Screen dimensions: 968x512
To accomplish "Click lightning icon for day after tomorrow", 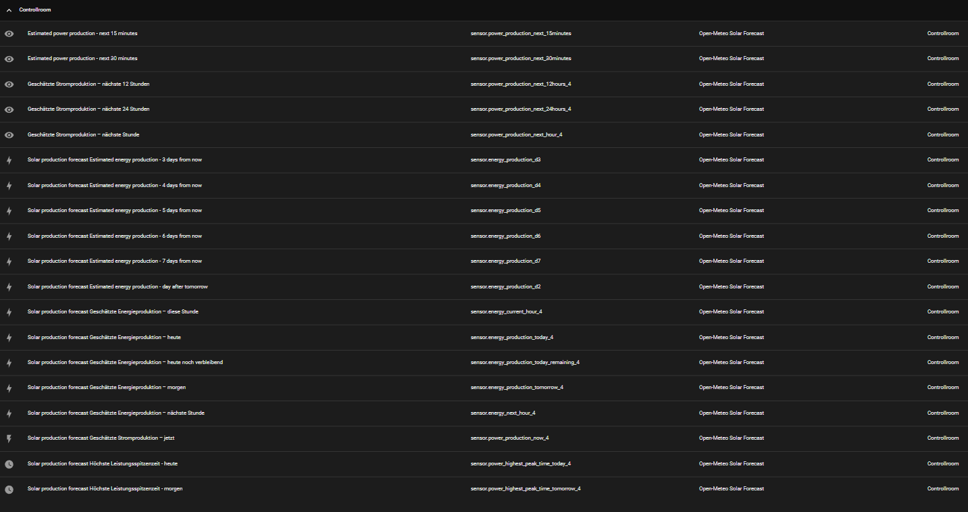I will click(x=9, y=286).
